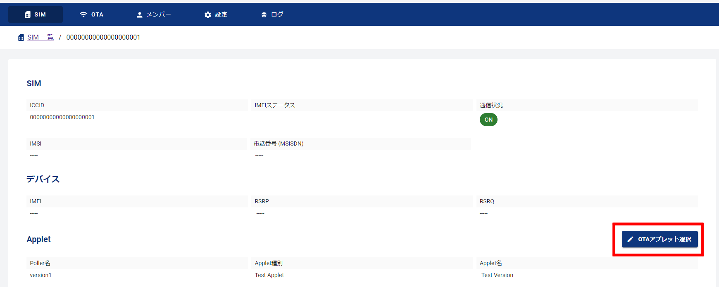
Task: Click the SIM icon in the breadcrumb
Action: [x=21, y=38]
